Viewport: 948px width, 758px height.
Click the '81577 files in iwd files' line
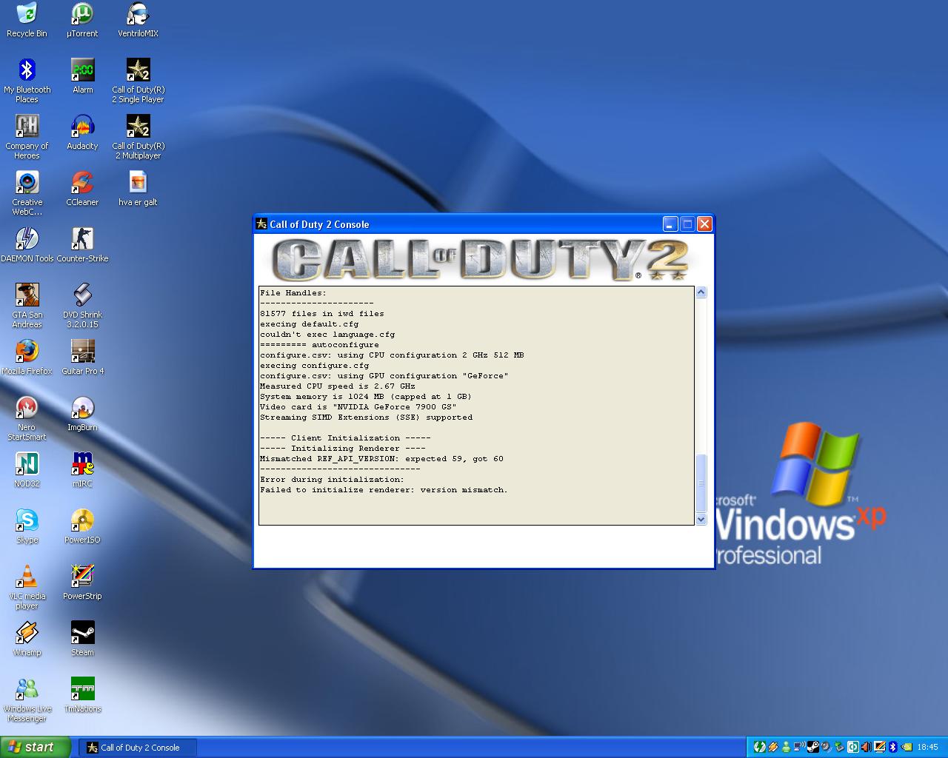(322, 314)
